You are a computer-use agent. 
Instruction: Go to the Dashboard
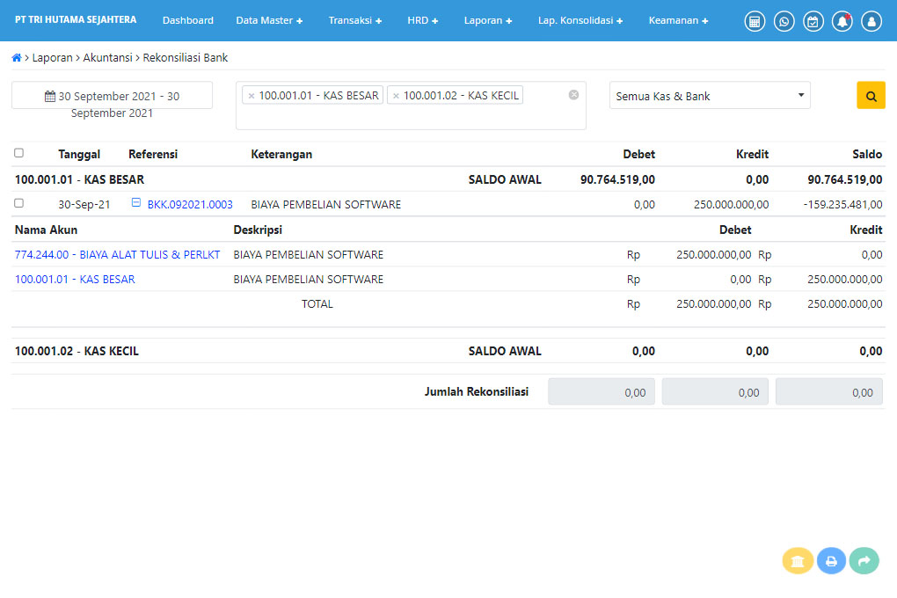click(x=187, y=20)
